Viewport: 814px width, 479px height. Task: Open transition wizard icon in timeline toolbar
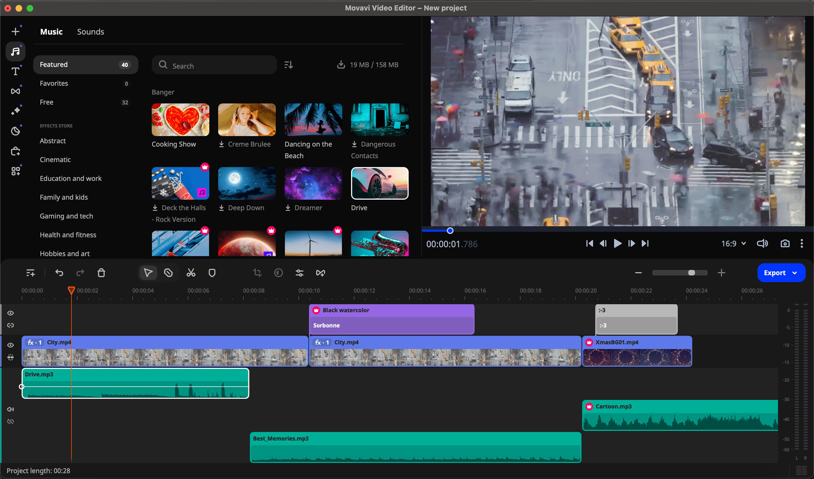[320, 273]
